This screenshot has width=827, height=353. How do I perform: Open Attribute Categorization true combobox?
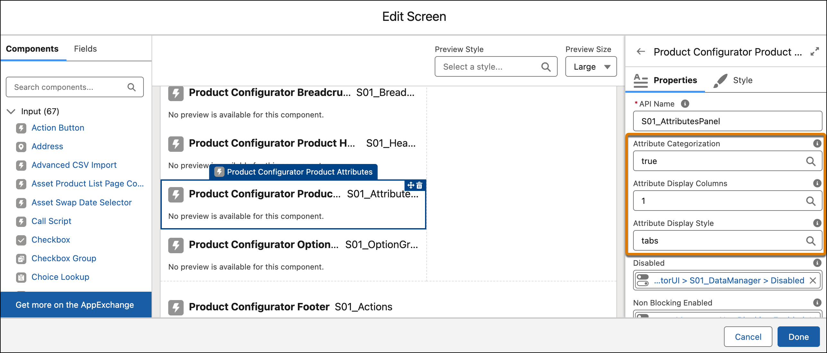727,161
